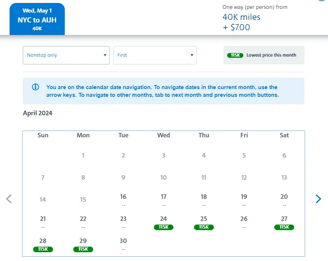Click the info icon in the blue banner
The height and width of the screenshot is (261, 328).
pos(35,87)
